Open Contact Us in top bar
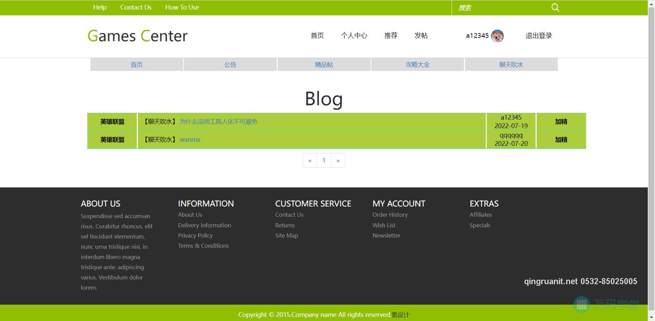Viewport: 655px width, 321px height. [x=136, y=7]
